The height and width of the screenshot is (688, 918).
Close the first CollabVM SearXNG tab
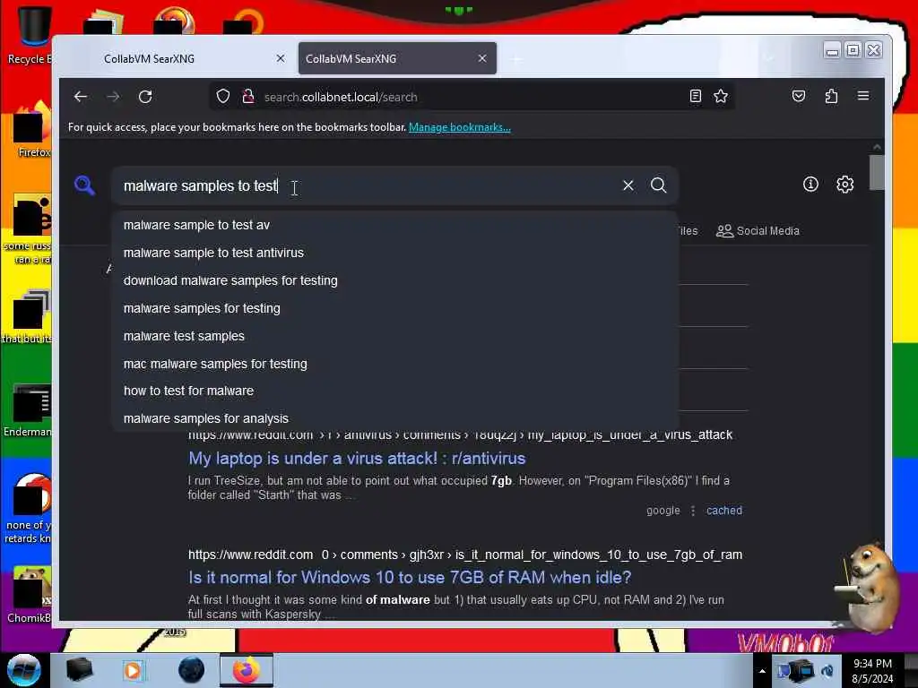pyautogui.click(x=281, y=58)
